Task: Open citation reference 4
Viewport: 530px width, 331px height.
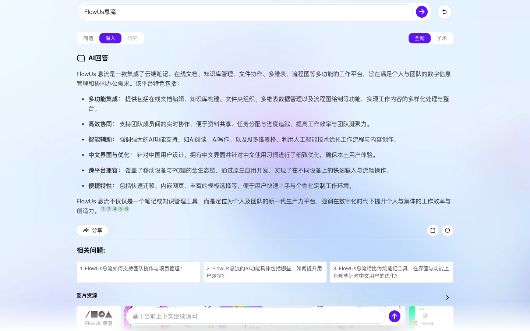Action: (x=115, y=209)
